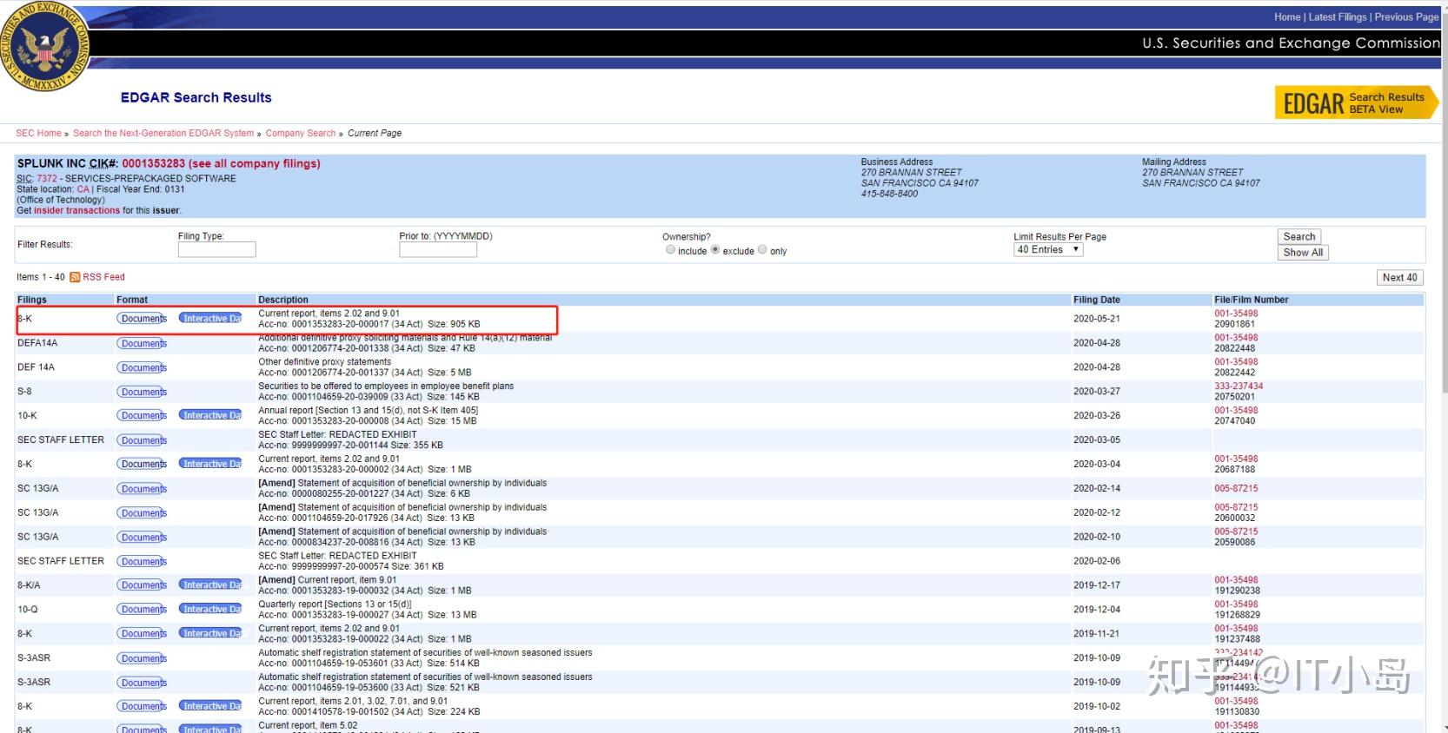Open Documents for S-8 filing
The image size is (1448, 733).
(143, 392)
